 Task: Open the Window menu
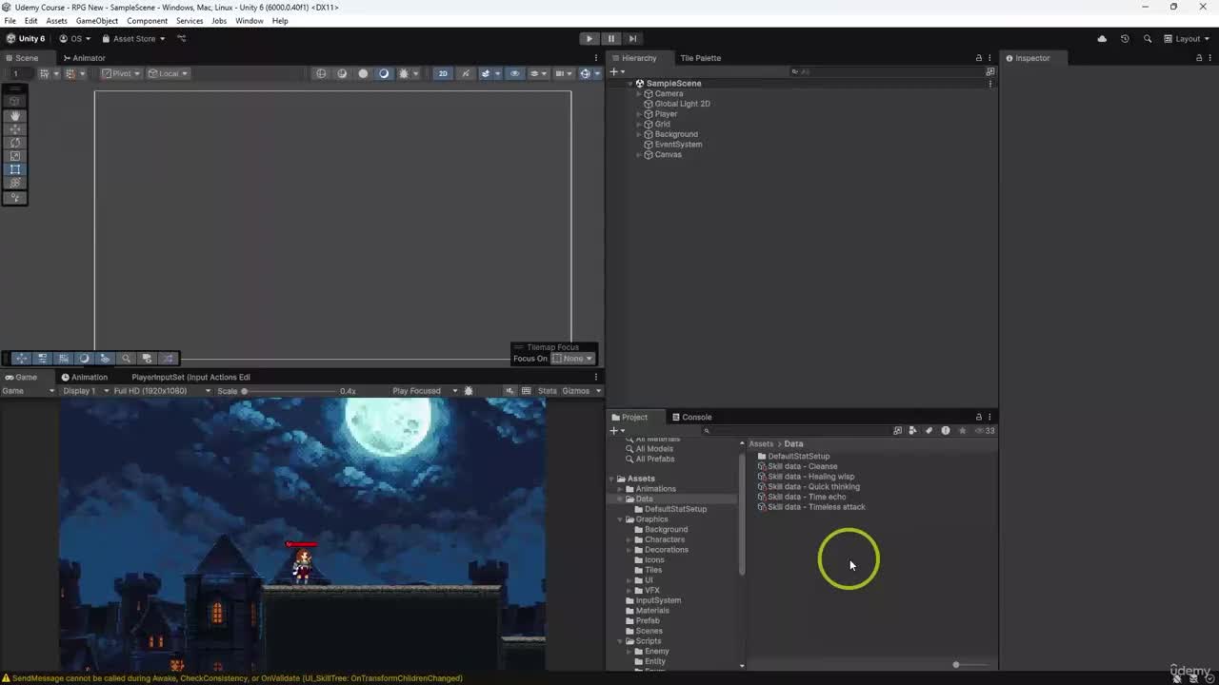click(x=250, y=21)
